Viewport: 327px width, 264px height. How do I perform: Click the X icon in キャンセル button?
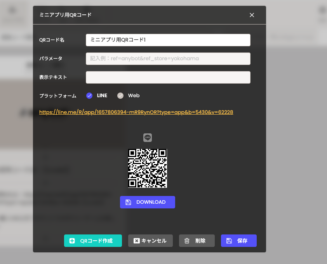136,241
